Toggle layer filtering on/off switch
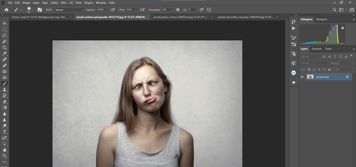 351,56
